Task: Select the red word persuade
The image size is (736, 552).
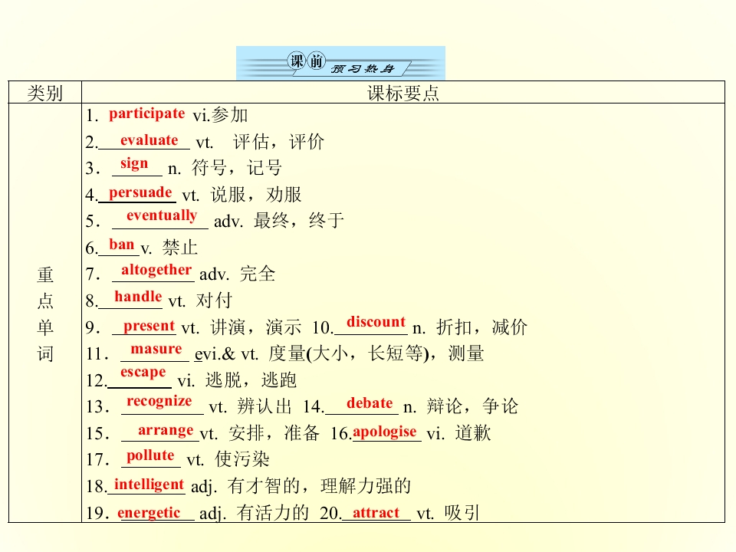Action: [x=140, y=192]
